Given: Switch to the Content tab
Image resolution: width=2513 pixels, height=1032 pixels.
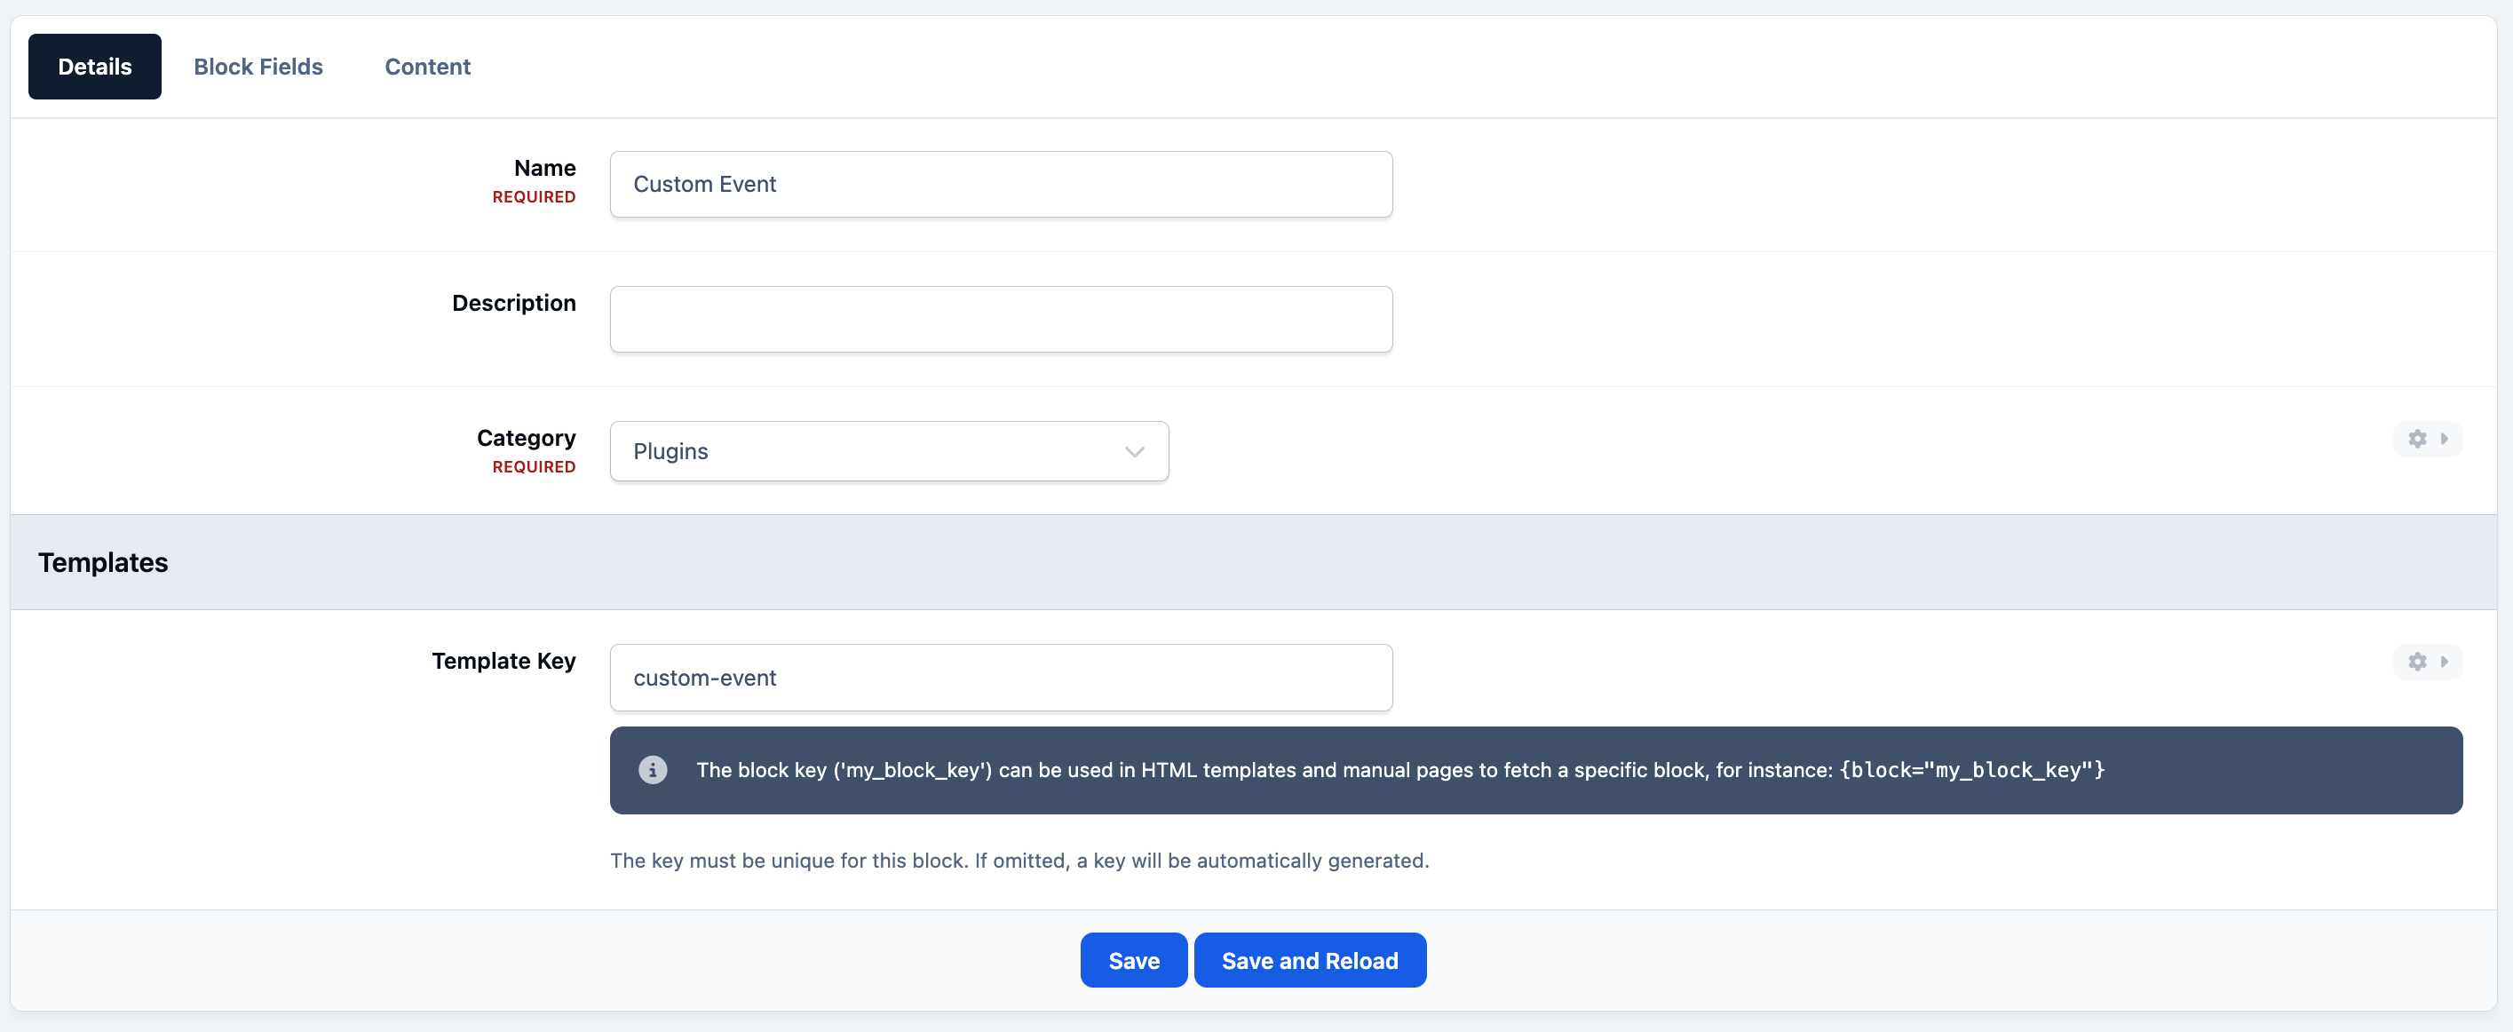Looking at the screenshot, I should click(x=427, y=67).
